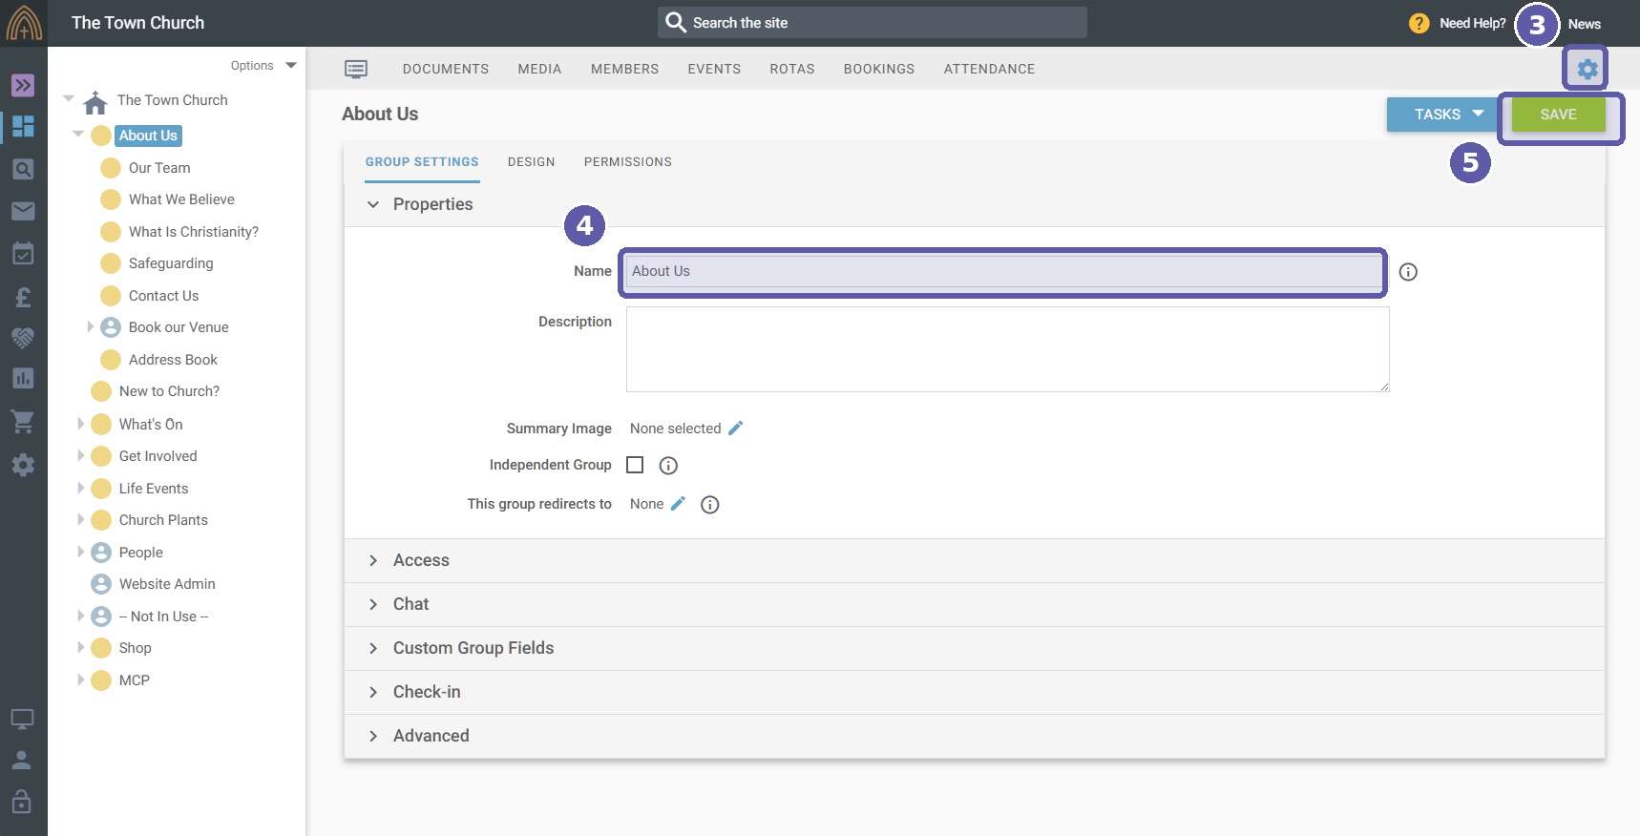Screen dimensions: 1640x836
Task: Click the church arch logo icon
Action: pos(24,23)
